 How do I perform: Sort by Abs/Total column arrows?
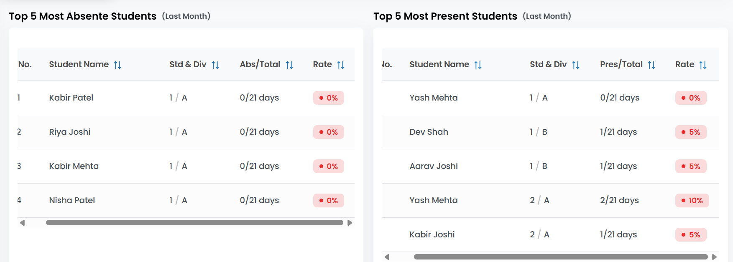[289, 65]
